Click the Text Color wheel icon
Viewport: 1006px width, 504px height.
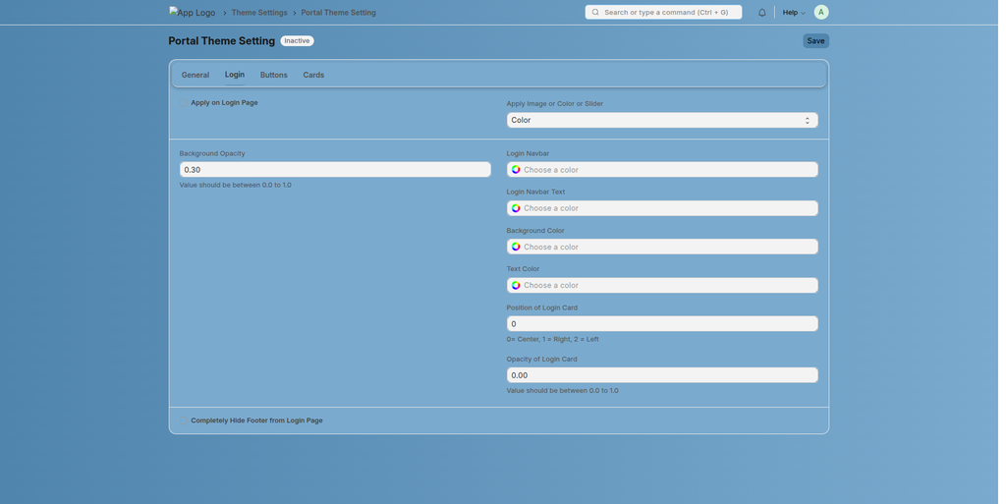(516, 285)
